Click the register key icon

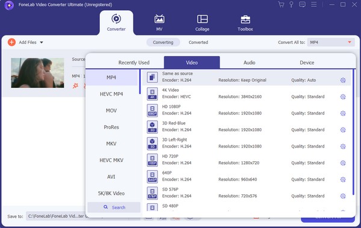[291, 4]
